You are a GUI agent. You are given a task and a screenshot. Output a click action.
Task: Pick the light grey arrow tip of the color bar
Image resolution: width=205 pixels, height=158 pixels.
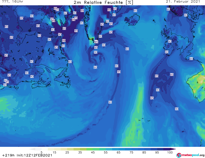[32, 149]
